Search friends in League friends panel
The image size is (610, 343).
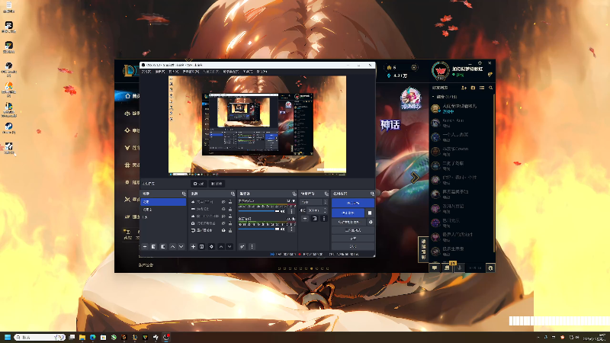coord(491,88)
